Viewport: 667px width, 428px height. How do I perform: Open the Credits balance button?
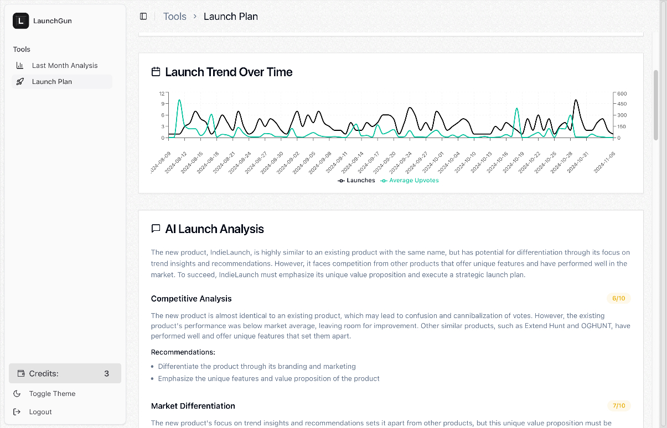coord(65,373)
